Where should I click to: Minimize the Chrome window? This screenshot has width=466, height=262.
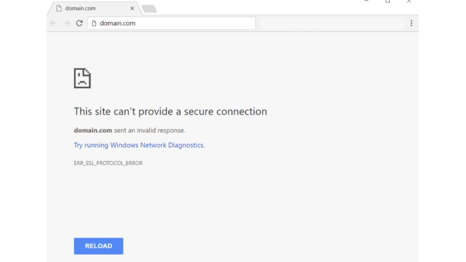[x=366, y=1]
